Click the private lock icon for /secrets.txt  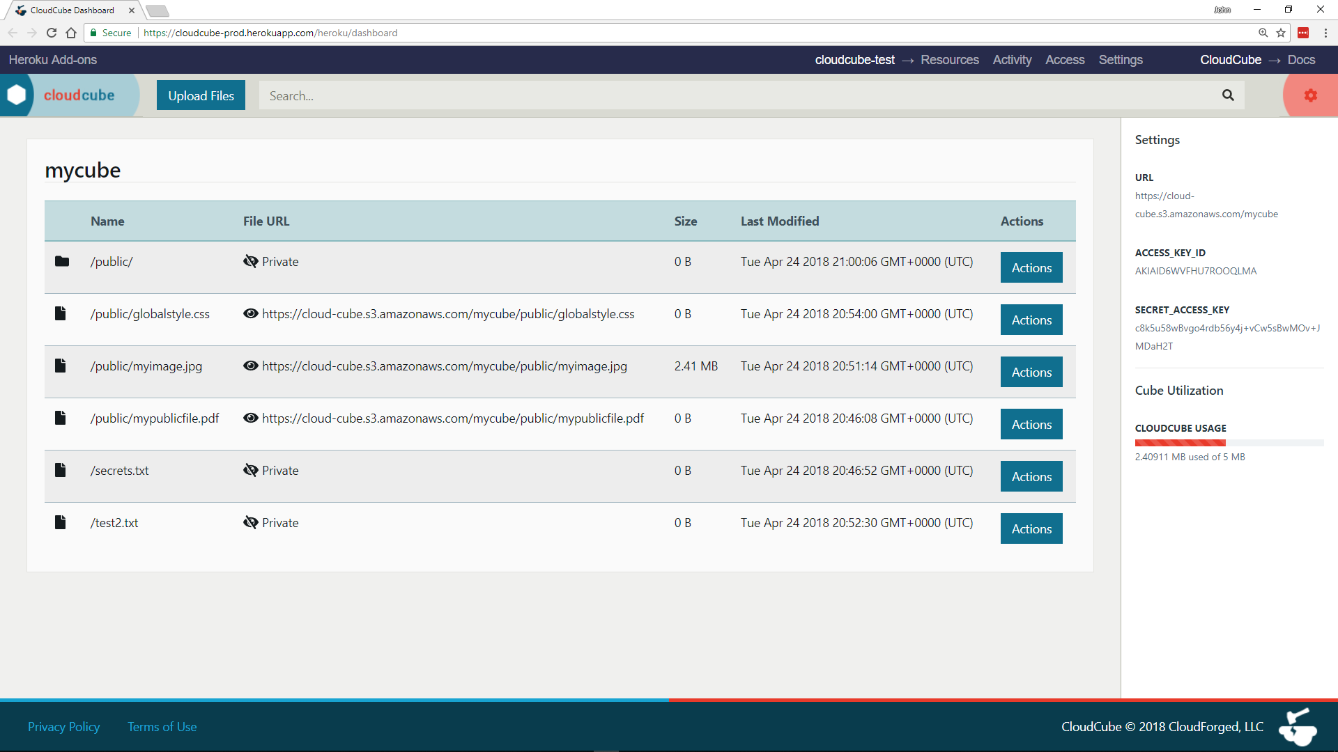coord(250,470)
